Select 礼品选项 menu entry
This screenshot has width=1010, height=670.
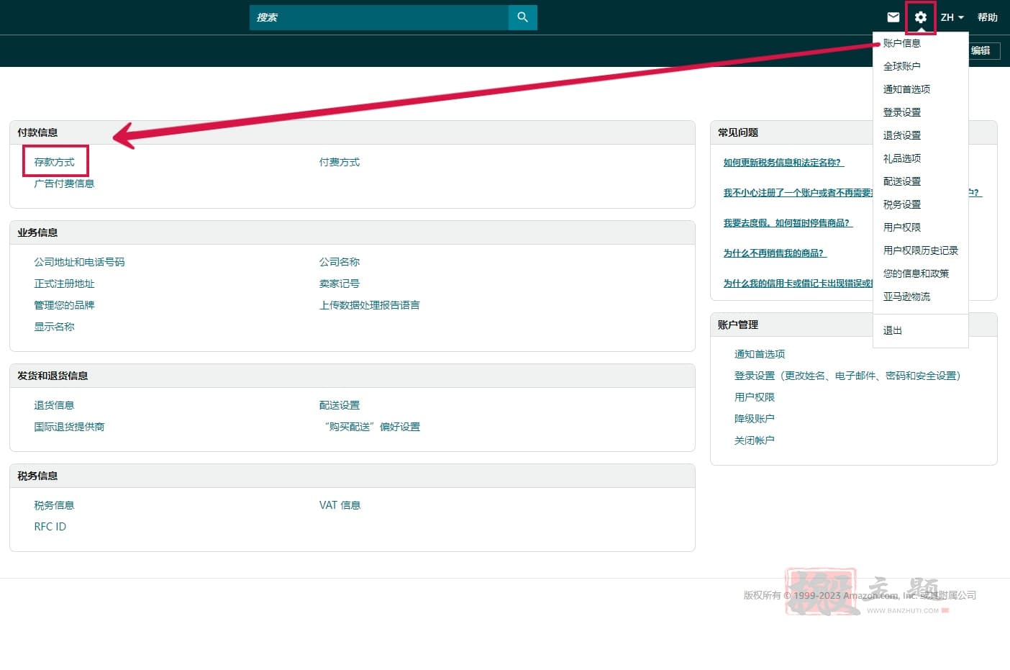[x=901, y=158]
